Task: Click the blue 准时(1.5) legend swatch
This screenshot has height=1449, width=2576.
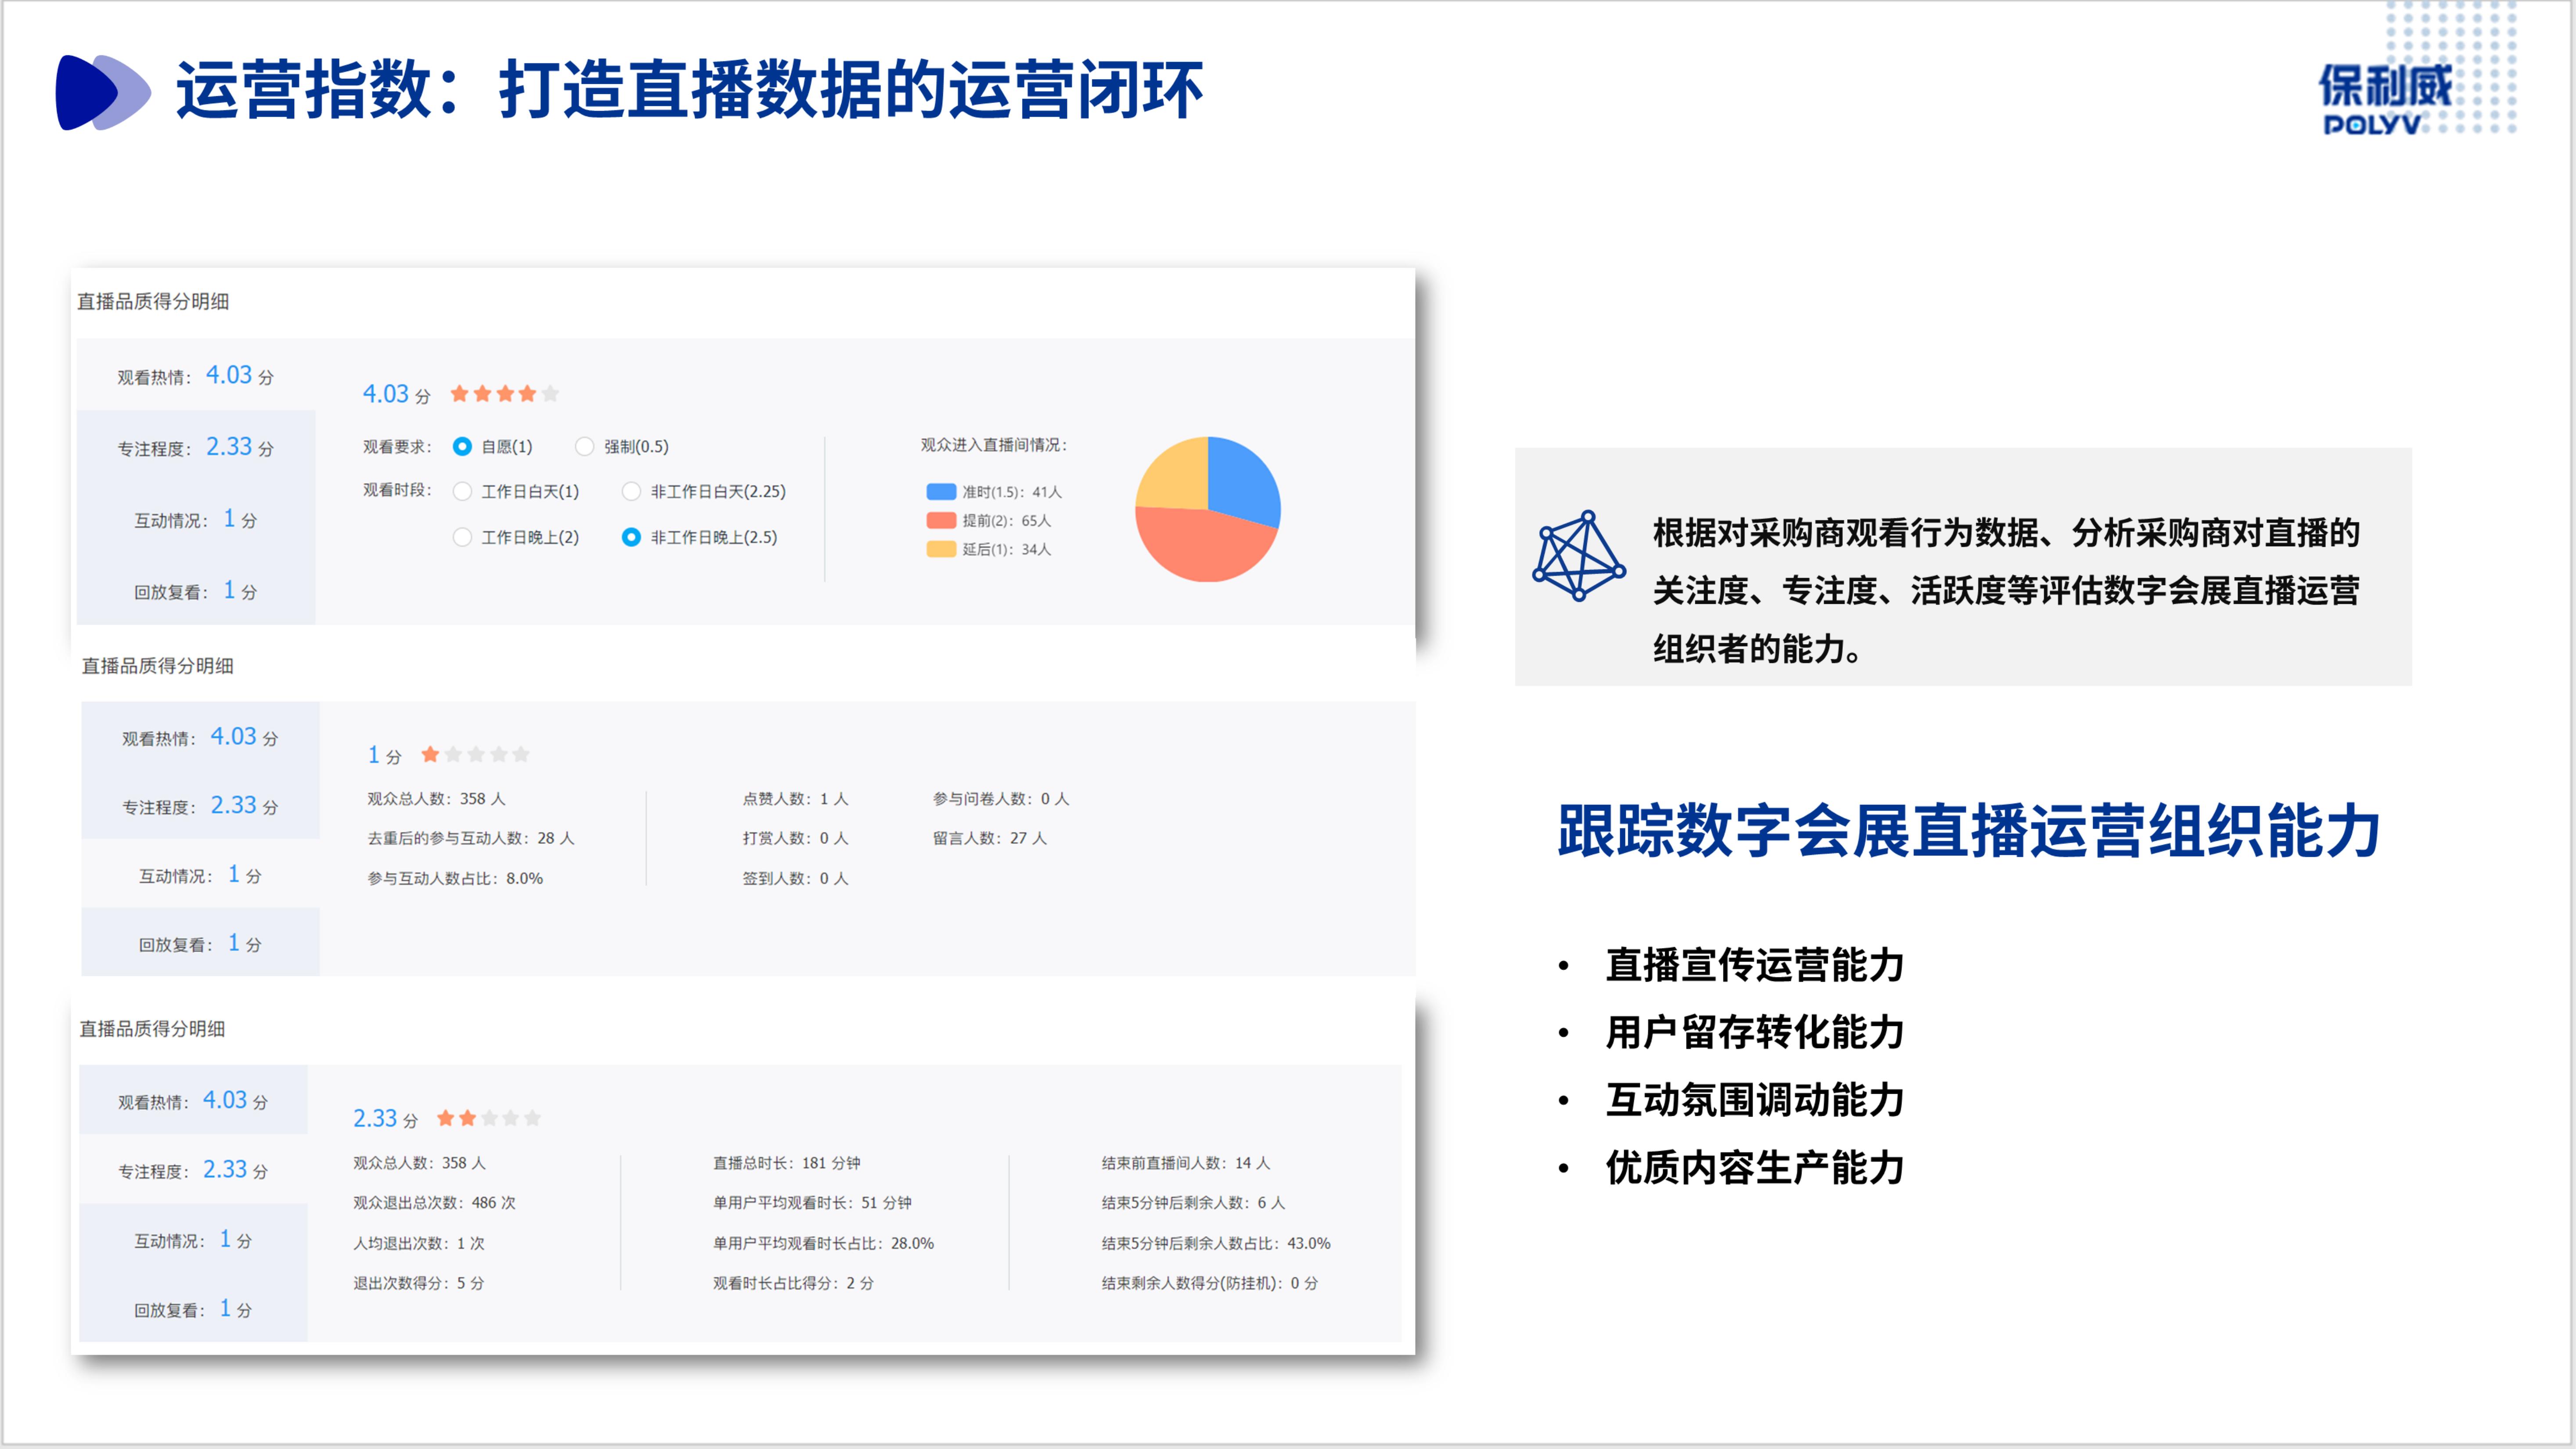Action: (x=941, y=491)
